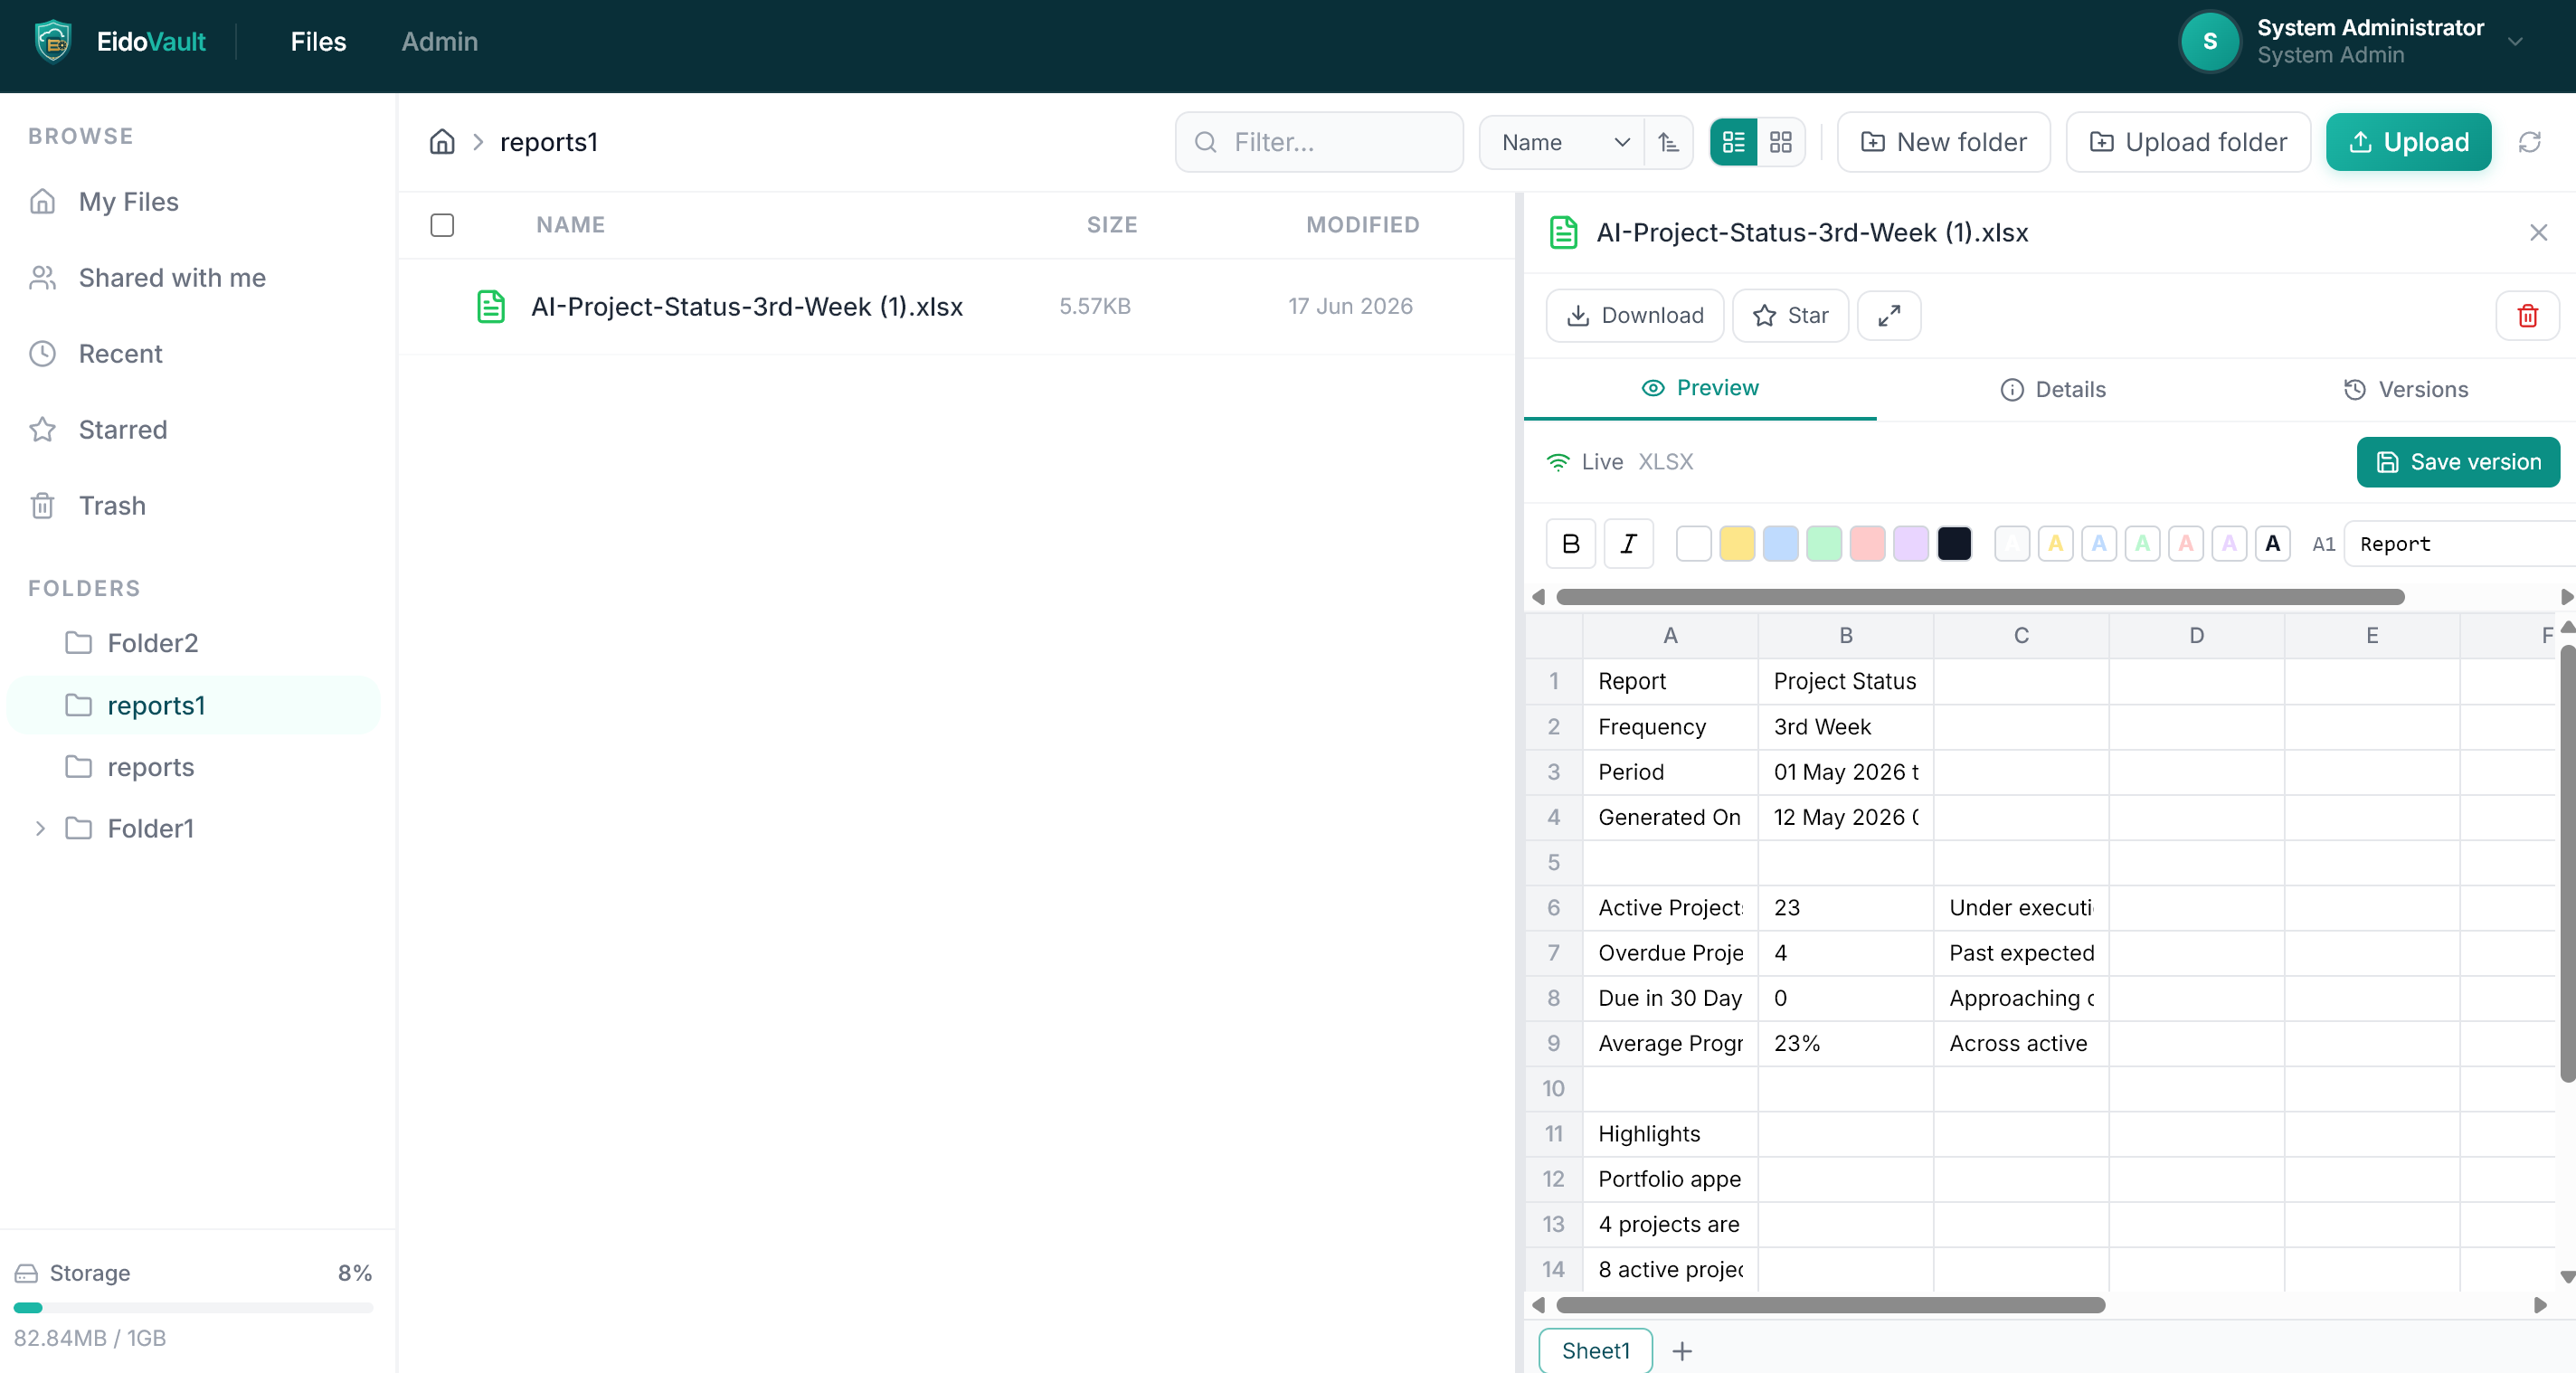The image size is (2576, 1373).
Task: Click the Storage usage progress bar
Action: [x=193, y=1308]
